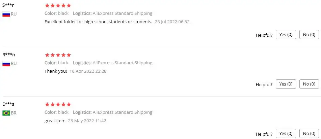
Task: Vote No on the "Thank you!" review
Action: pyautogui.click(x=309, y=84)
